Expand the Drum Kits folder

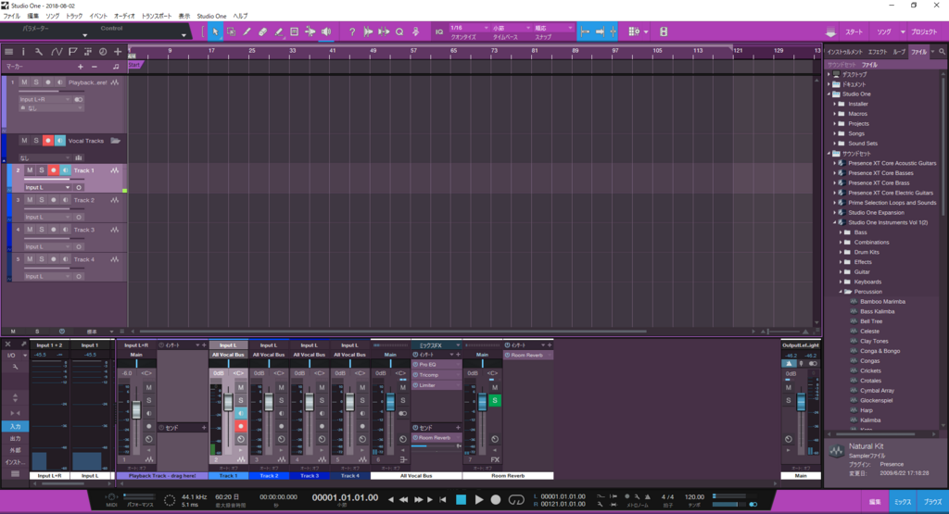click(x=840, y=252)
